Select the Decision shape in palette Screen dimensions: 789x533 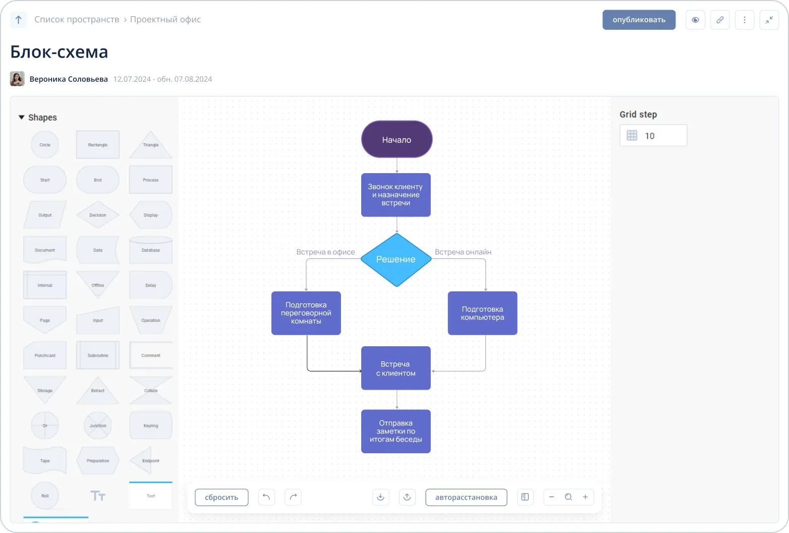[98, 215]
